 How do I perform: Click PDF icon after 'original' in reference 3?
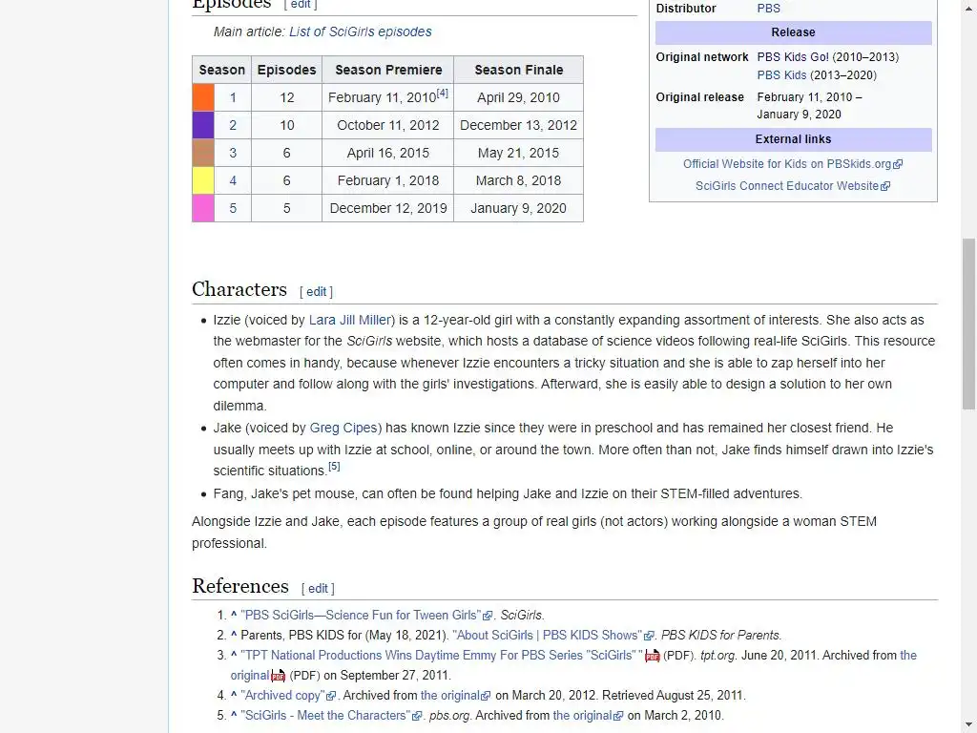coord(278,676)
